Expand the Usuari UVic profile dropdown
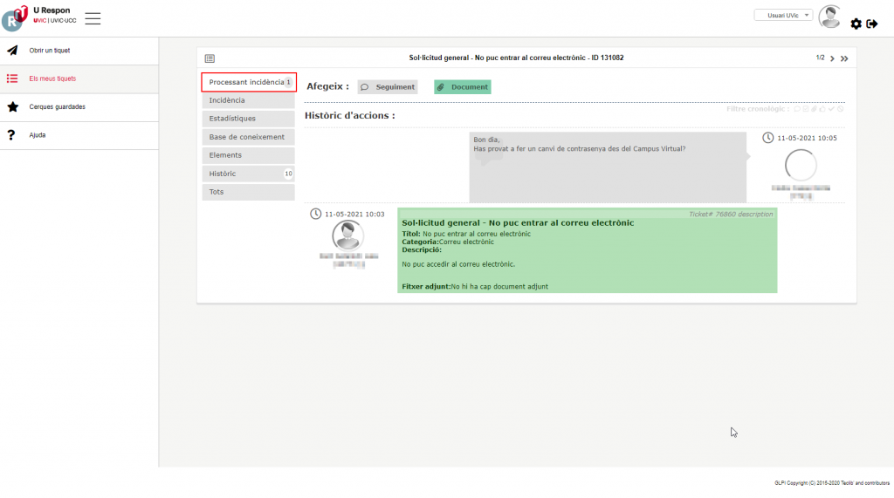The image size is (894, 498). click(783, 15)
